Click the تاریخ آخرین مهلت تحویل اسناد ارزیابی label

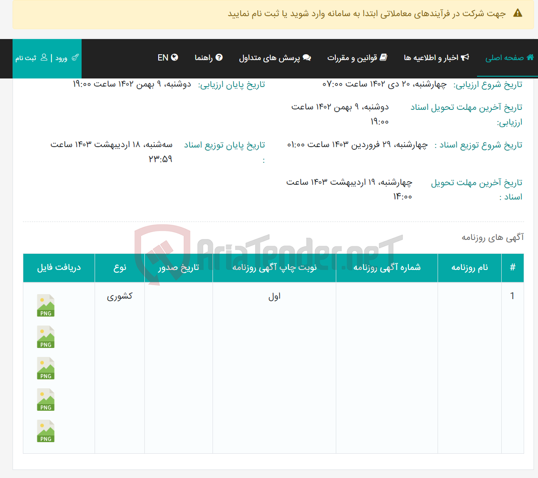(467, 114)
